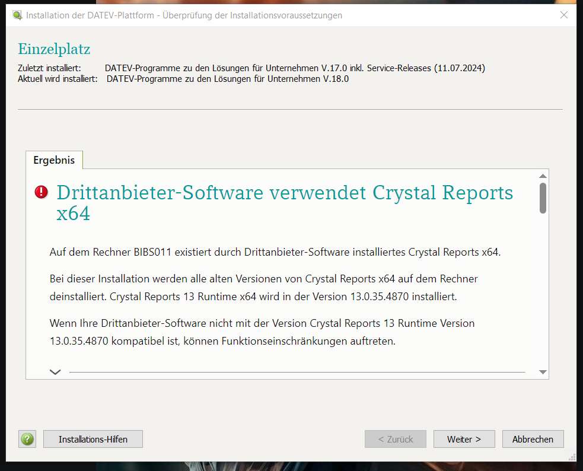Select the Ergebnis tab
Image resolution: width=583 pixels, height=471 pixels.
(54, 160)
